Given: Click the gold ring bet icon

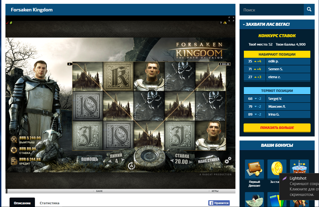Looking at the screenshot, I should pos(14,150).
